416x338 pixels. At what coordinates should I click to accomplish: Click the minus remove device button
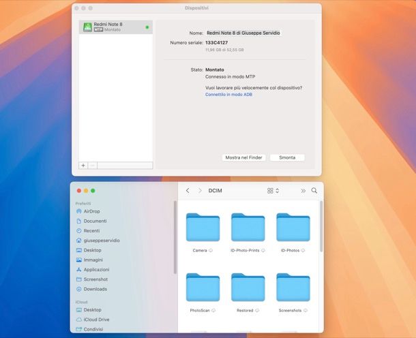click(93, 166)
